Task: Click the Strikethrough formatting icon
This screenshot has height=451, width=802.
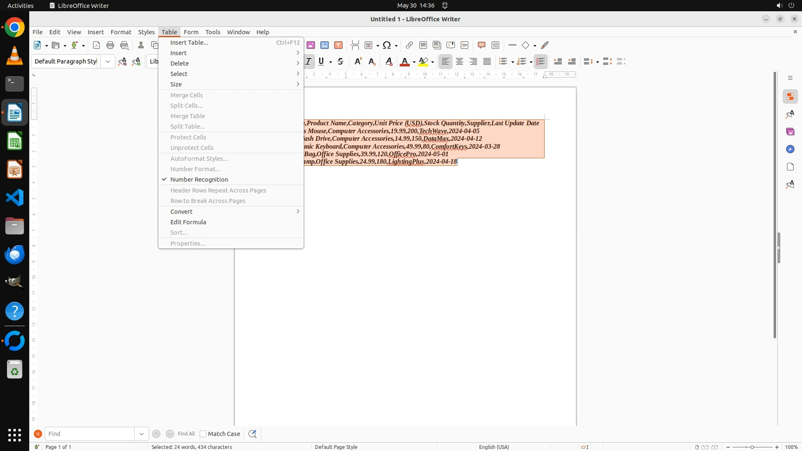Action: [340, 62]
